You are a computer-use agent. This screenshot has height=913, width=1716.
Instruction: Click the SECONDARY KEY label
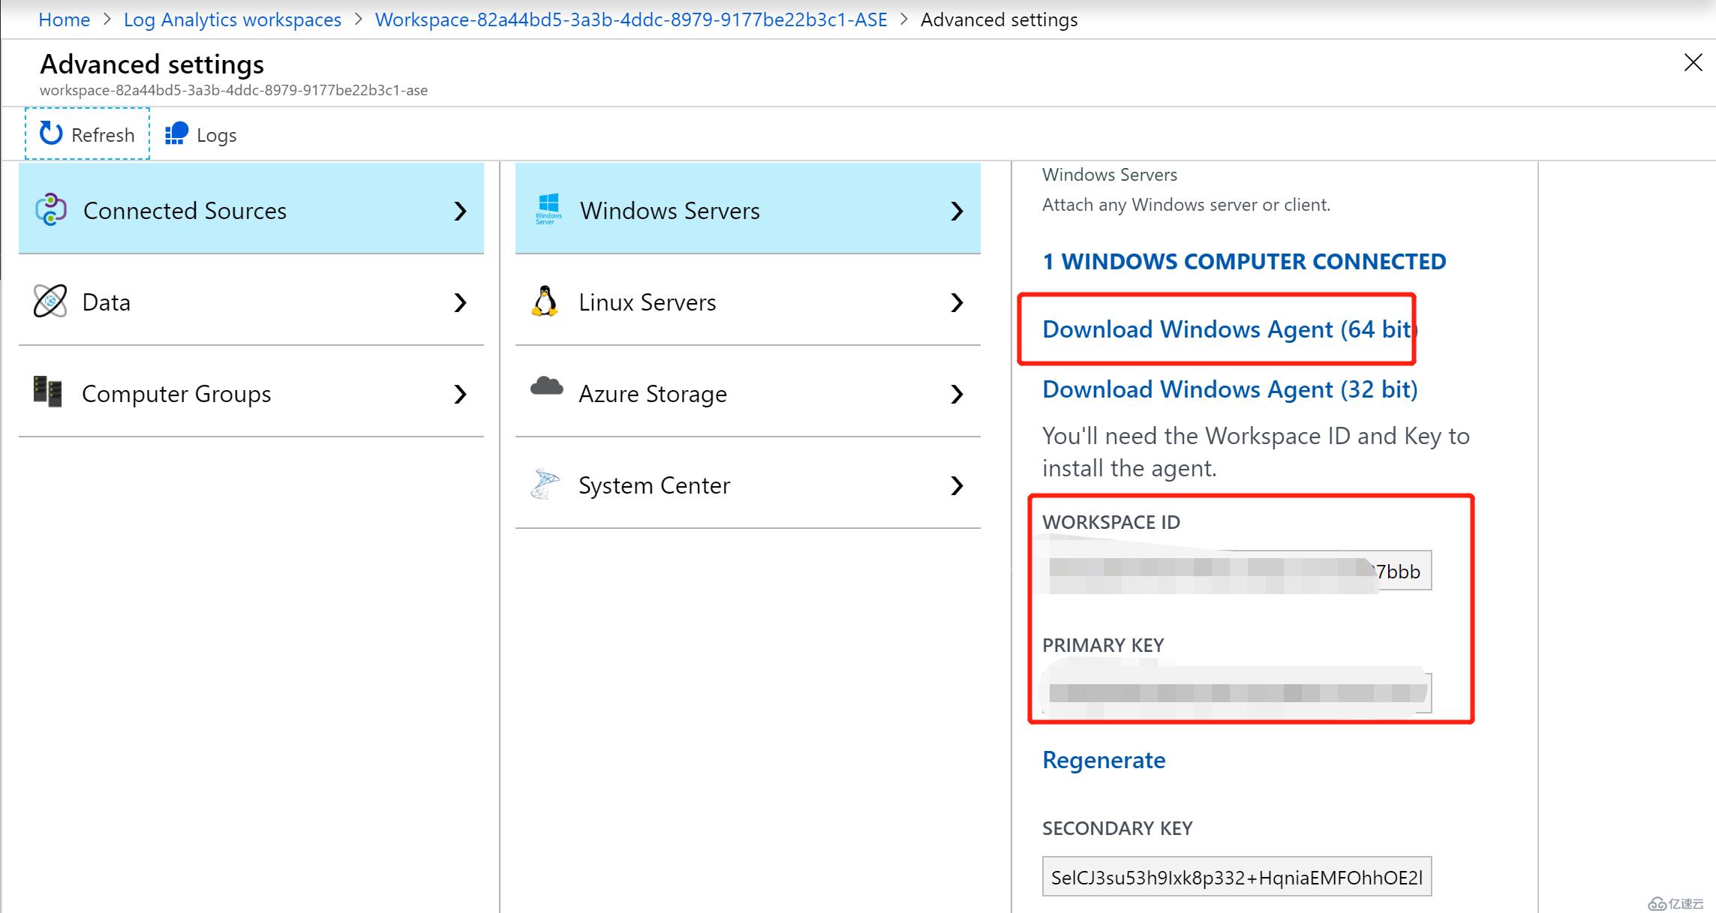tap(1117, 828)
